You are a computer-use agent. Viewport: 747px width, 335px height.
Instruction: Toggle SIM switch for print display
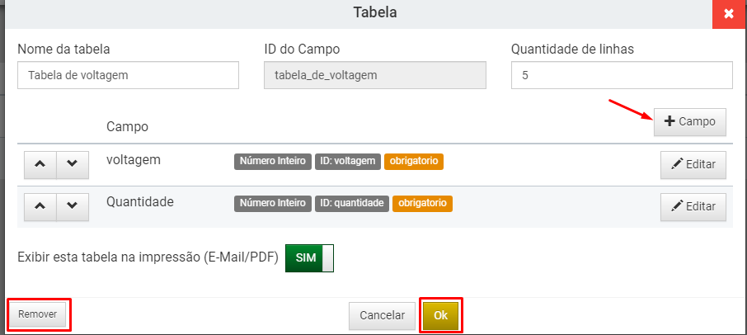(310, 258)
